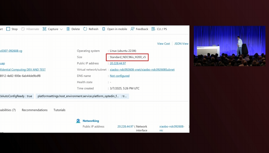This screenshot has height=153, width=269.
Task: Click the Capture icon in toolbar
Action: click(44, 29)
